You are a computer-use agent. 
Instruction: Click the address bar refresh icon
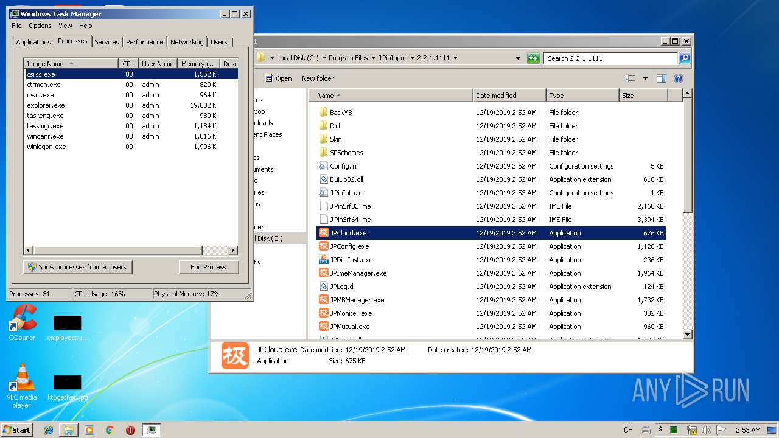coord(533,58)
